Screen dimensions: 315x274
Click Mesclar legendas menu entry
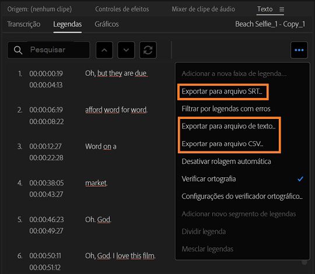coord(207,249)
